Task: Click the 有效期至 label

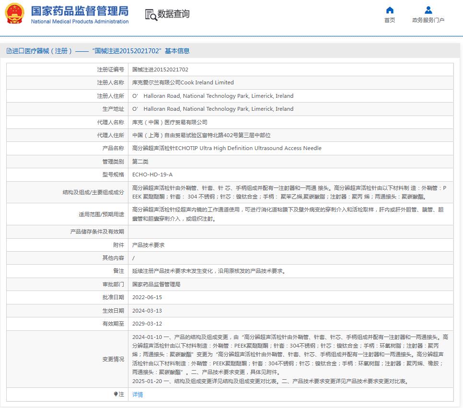Action: tap(113, 324)
